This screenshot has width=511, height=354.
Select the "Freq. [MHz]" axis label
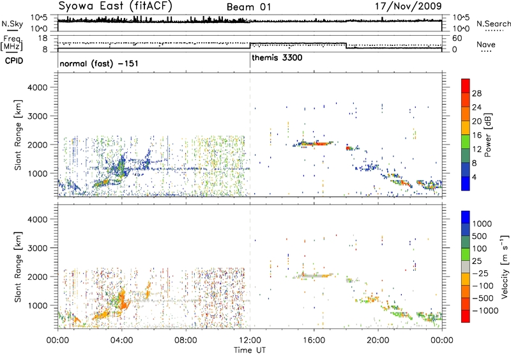point(11,43)
